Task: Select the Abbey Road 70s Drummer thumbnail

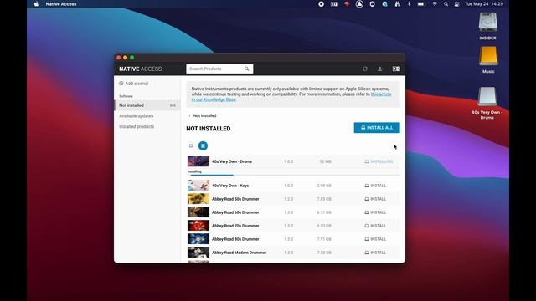Action: (x=198, y=225)
